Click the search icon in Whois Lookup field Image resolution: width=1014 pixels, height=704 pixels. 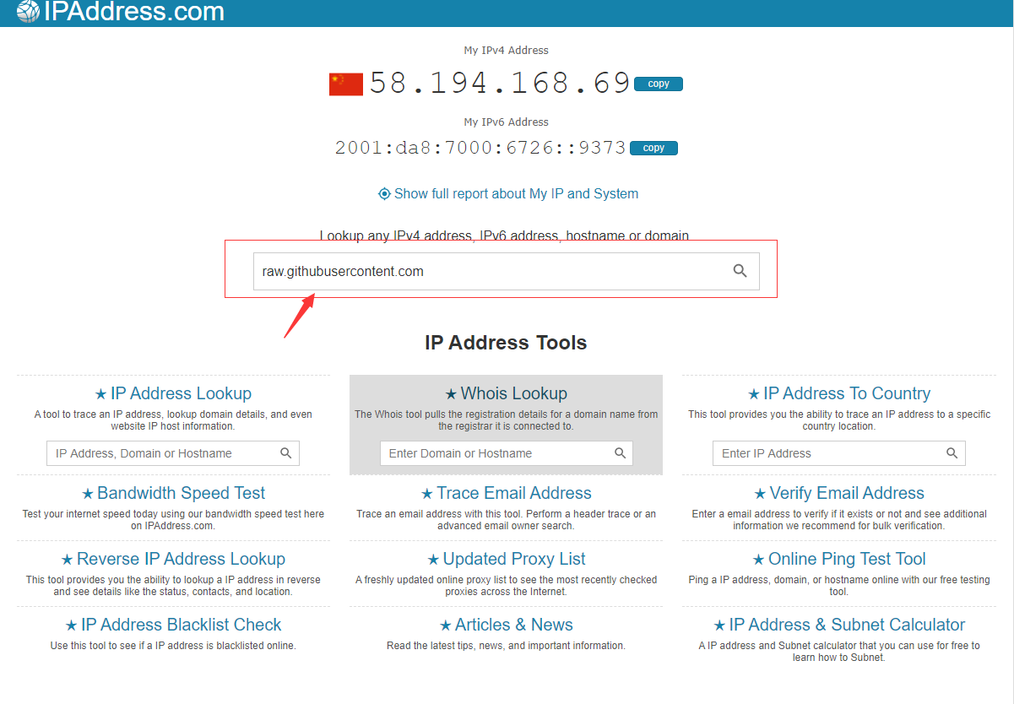click(620, 453)
